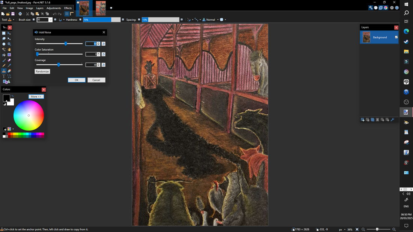413x232 pixels.
Task: Select the Pencil tool
Action: [4, 66]
